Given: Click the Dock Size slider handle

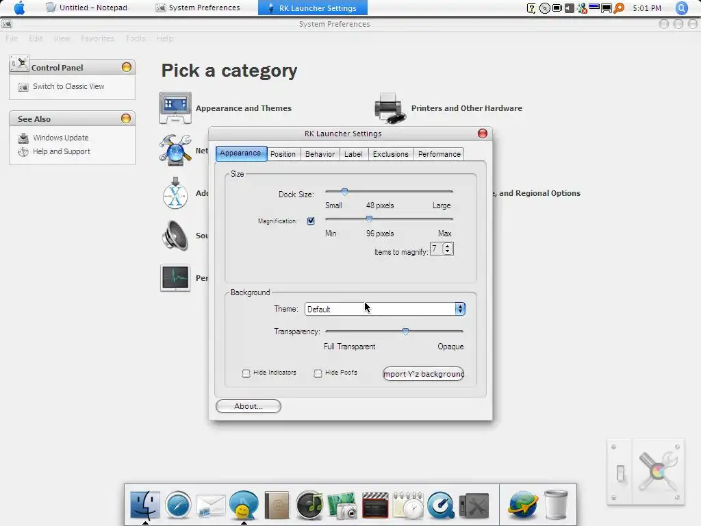Looking at the screenshot, I should tap(345, 192).
